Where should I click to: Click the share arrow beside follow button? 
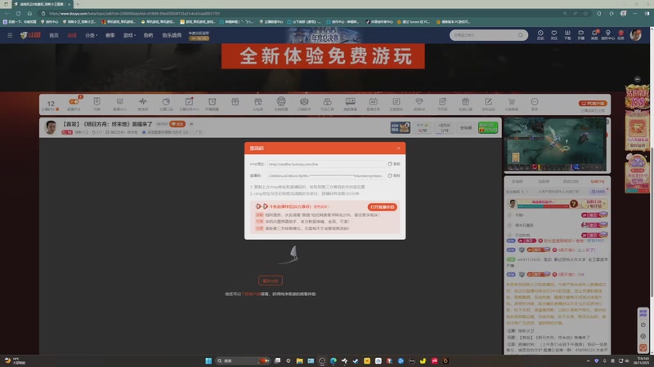[191, 124]
